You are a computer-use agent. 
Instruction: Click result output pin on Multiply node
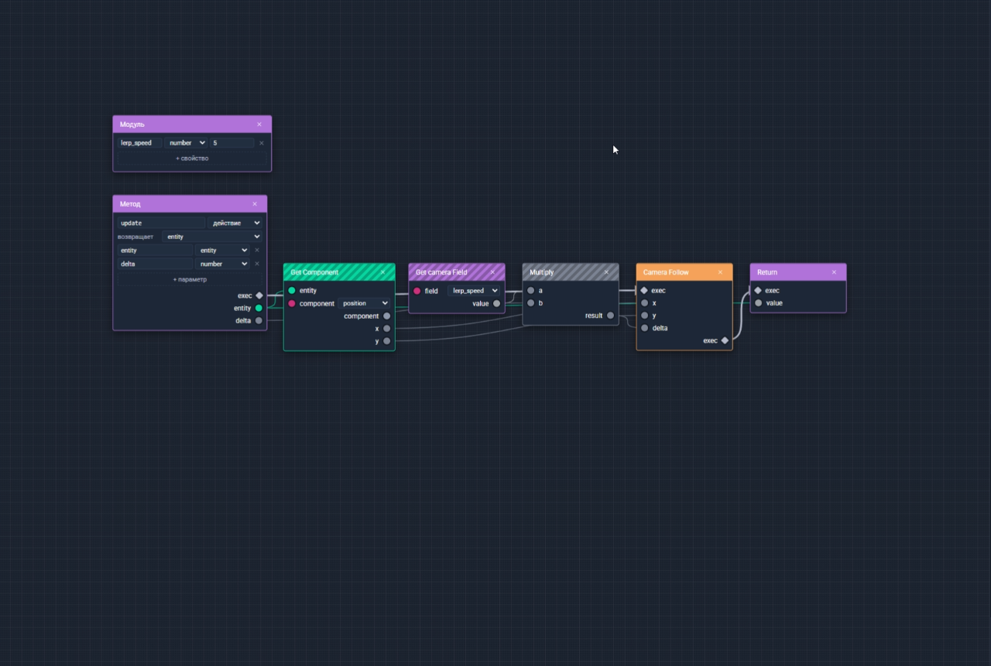click(611, 316)
